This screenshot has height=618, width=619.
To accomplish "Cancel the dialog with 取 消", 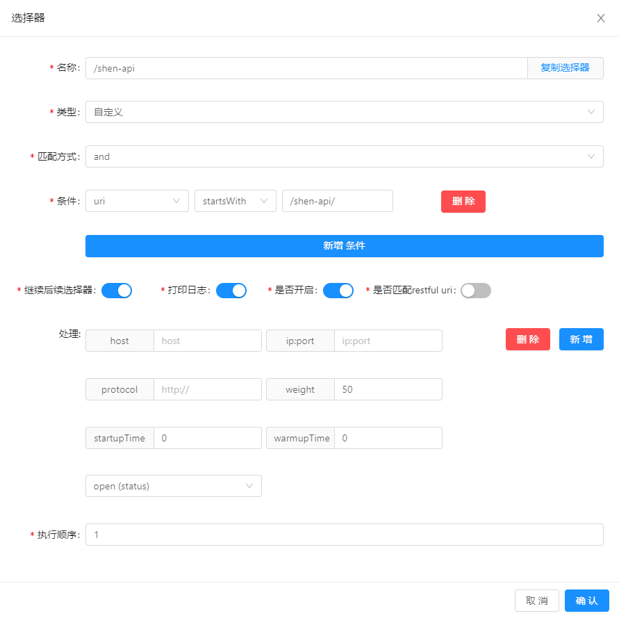I will 536,600.
